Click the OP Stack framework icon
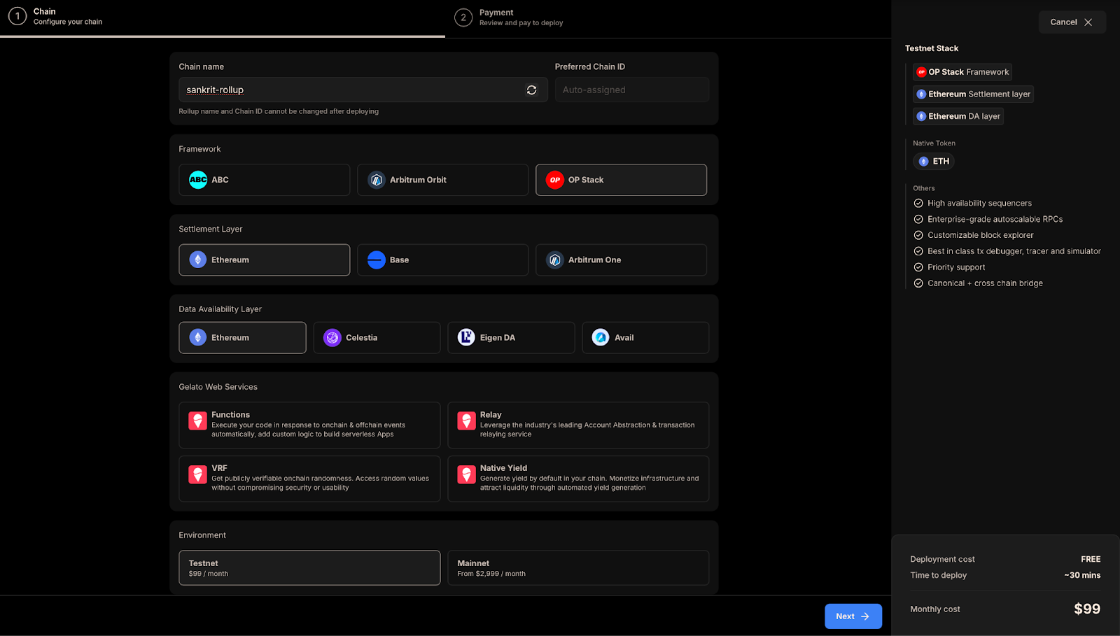This screenshot has height=636, width=1120. tap(554, 180)
